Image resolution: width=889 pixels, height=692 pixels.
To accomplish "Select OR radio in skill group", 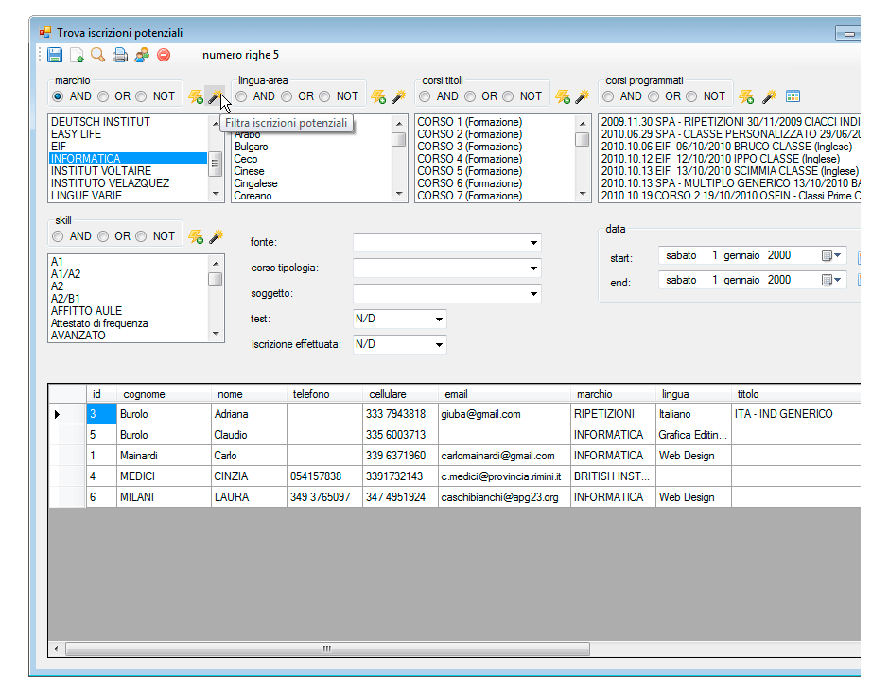I will (x=103, y=236).
